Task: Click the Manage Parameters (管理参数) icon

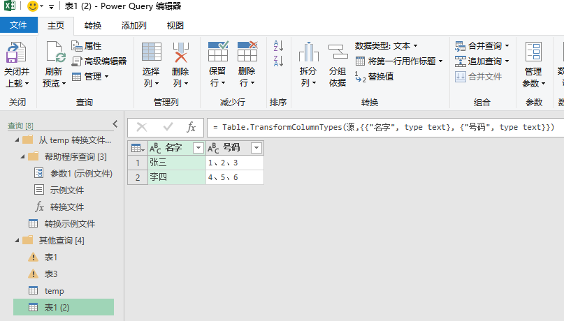Action: (533, 52)
